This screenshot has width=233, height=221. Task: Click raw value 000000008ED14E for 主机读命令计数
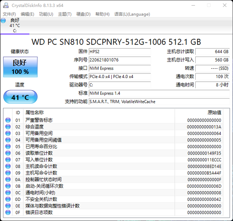(204, 166)
